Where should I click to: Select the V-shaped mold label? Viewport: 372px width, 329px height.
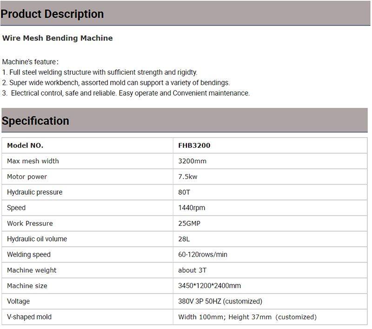coord(29,317)
